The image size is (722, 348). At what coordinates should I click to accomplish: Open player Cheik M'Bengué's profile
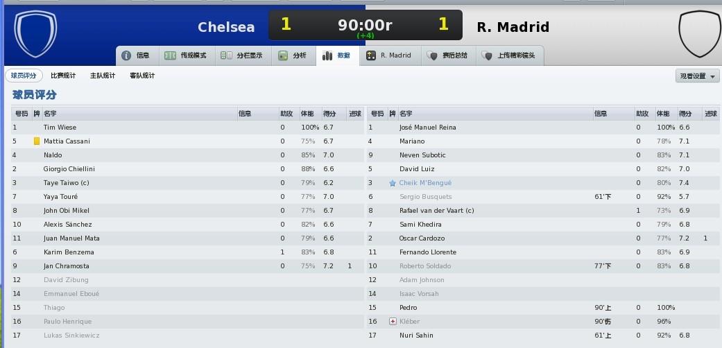425,183
